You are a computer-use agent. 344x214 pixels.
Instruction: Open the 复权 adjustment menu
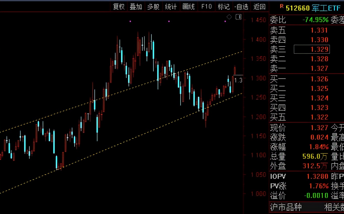(119, 7)
